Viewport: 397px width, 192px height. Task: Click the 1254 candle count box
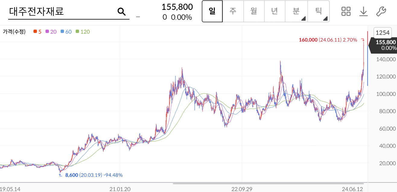click(x=383, y=33)
